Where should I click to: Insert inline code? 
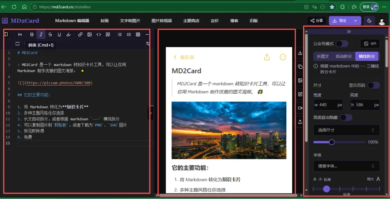coord(99,35)
